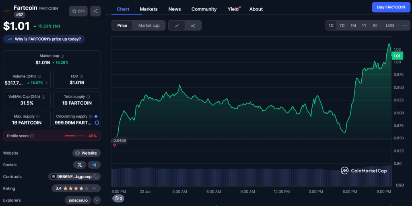The image size is (412, 206).
Task: Open Why is FARTCOIN's price up today
Action: click(x=44, y=39)
